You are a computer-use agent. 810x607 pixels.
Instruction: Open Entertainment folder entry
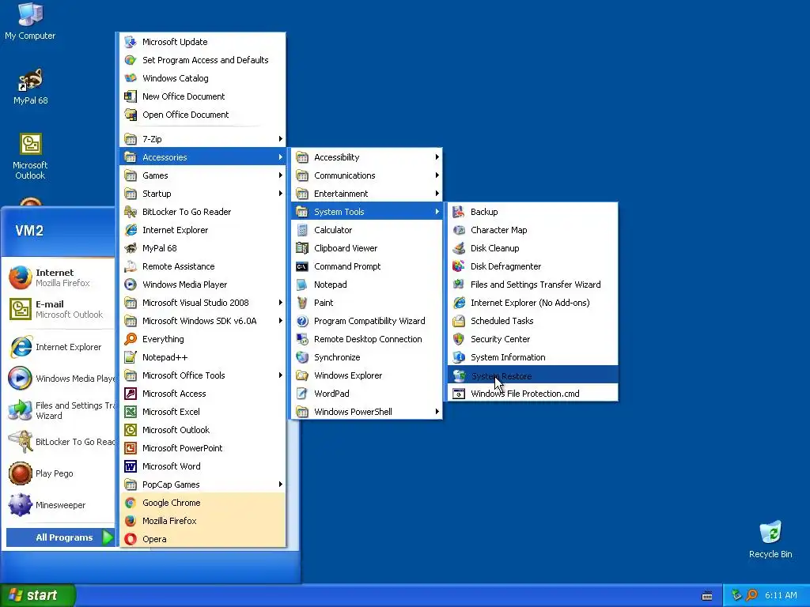(367, 194)
